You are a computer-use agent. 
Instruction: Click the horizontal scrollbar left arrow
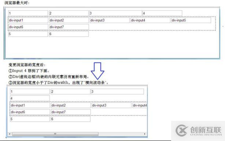point(10,134)
